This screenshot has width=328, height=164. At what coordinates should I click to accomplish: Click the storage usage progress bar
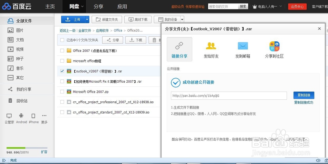click(x=27, y=148)
